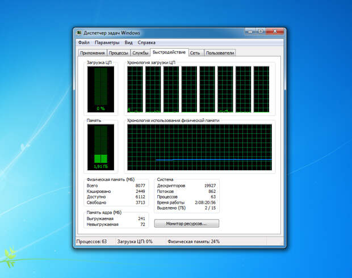Select the Быстродействие tab
The height and width of the screenshot is (278, 352).
point(169,52)
